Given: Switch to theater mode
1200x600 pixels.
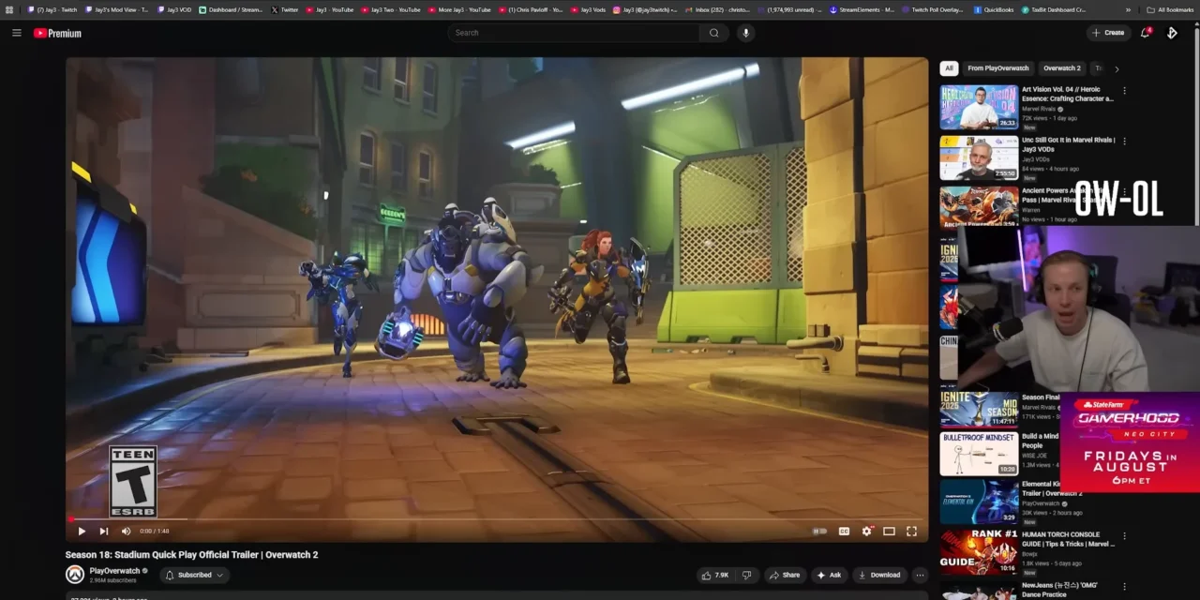Looking at the screenshot, I should [889, 531].
